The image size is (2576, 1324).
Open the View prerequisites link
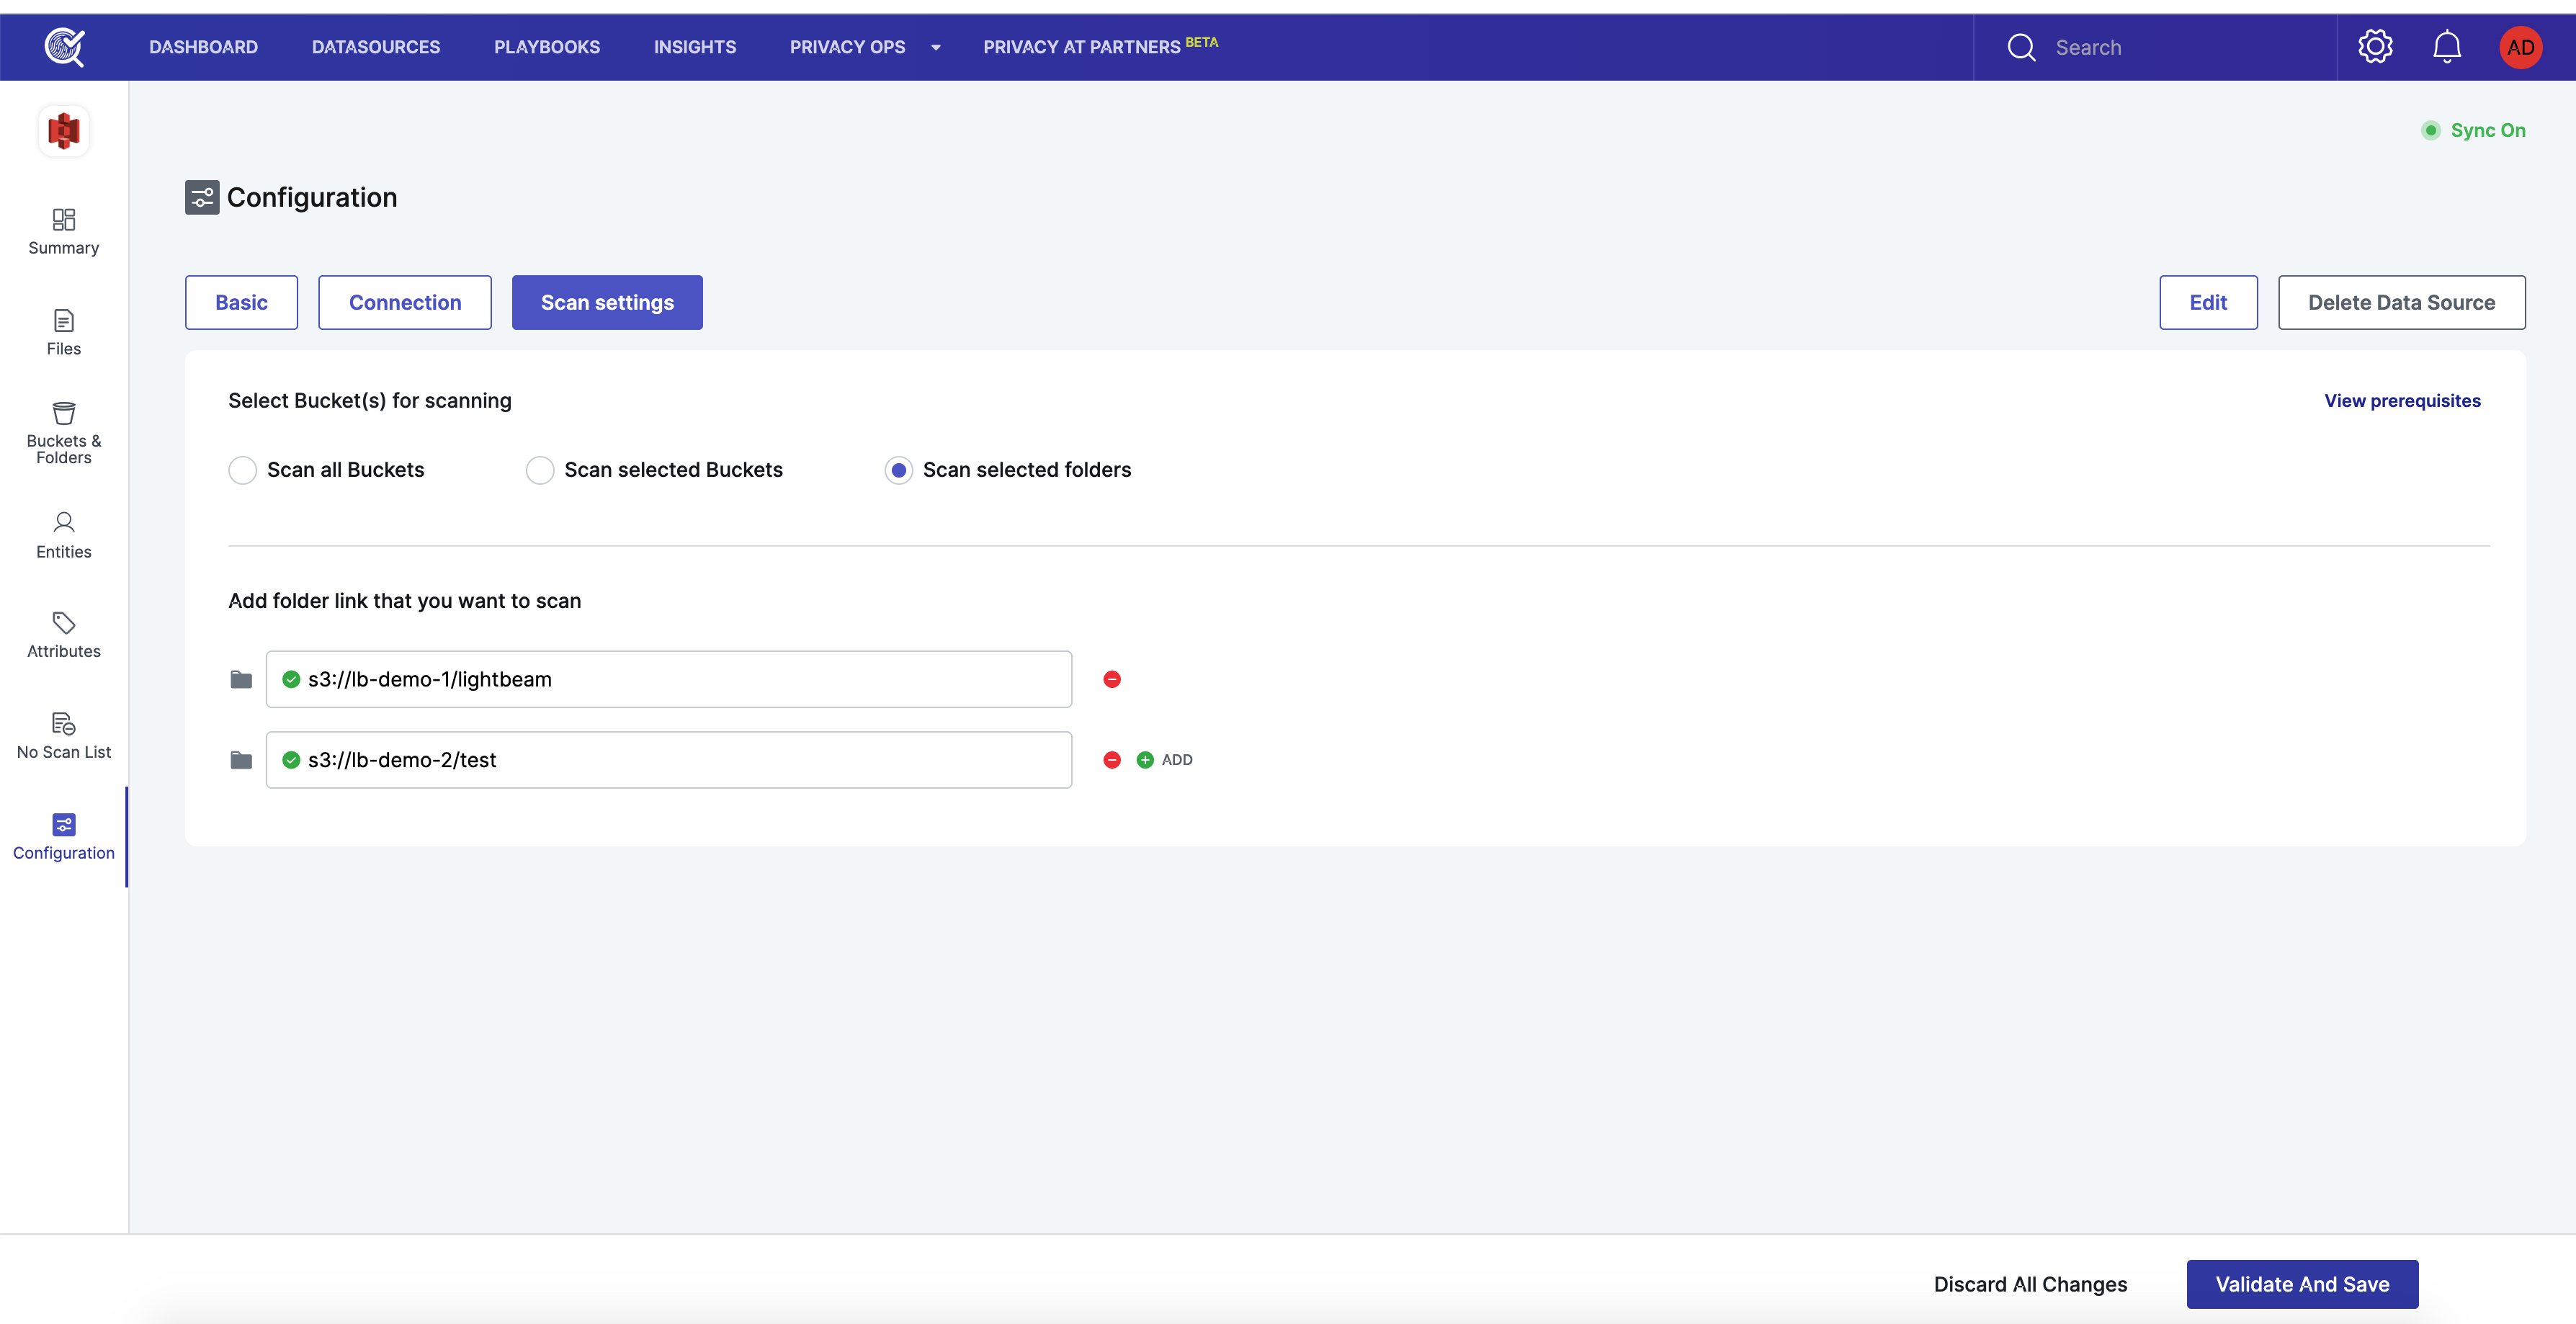(x=2402, y=401)
